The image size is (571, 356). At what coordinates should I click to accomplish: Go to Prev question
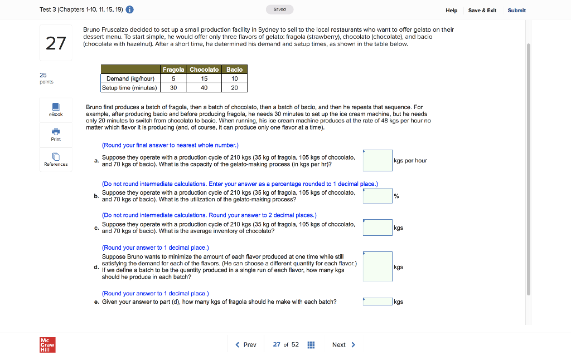click(x=246, y=345)
